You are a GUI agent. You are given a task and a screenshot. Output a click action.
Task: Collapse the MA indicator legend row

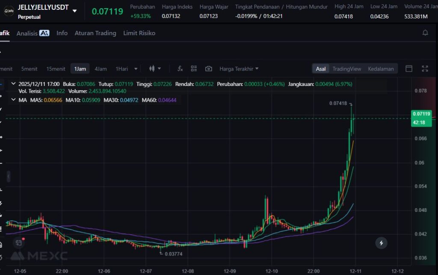click(x=13, y=100)
